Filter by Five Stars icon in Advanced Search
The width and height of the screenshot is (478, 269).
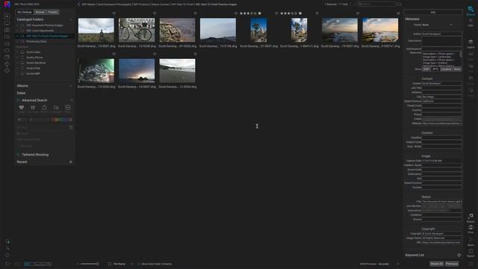tap(33, 108)
